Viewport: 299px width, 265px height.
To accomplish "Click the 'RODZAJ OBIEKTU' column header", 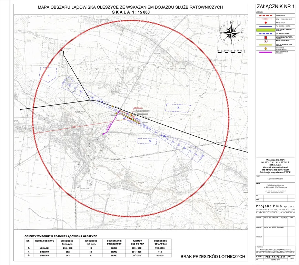I will click(44, 241).
